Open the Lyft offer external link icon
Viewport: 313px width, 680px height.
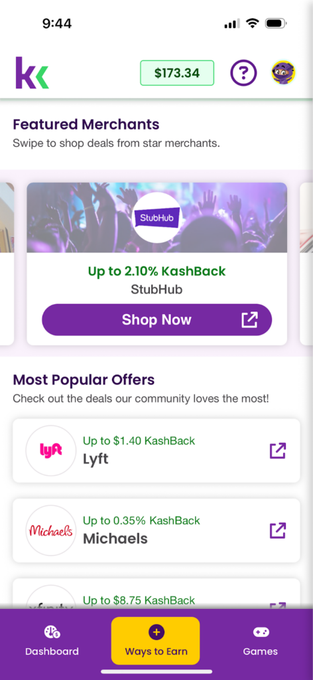pyautogui.click(x=277, y=451)
